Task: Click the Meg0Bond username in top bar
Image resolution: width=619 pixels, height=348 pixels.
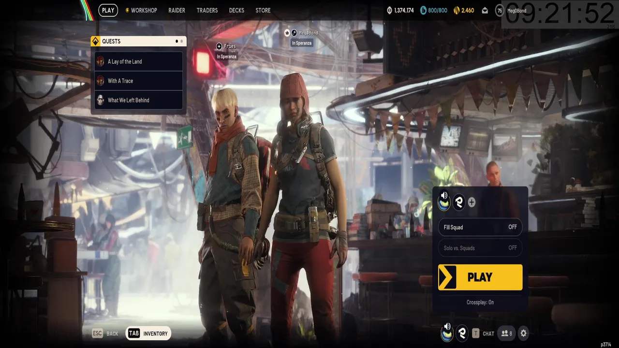Action: [x=516, y=11]
